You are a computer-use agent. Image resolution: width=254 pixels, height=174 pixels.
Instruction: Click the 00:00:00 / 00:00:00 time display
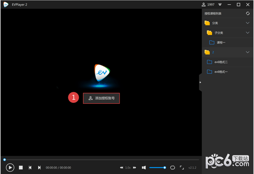(x=59, y=168)
